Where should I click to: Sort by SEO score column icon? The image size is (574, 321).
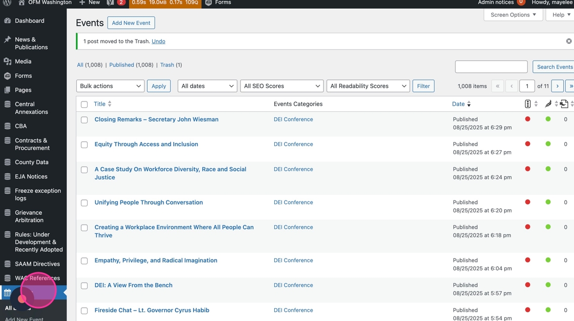tap(527, 104)
